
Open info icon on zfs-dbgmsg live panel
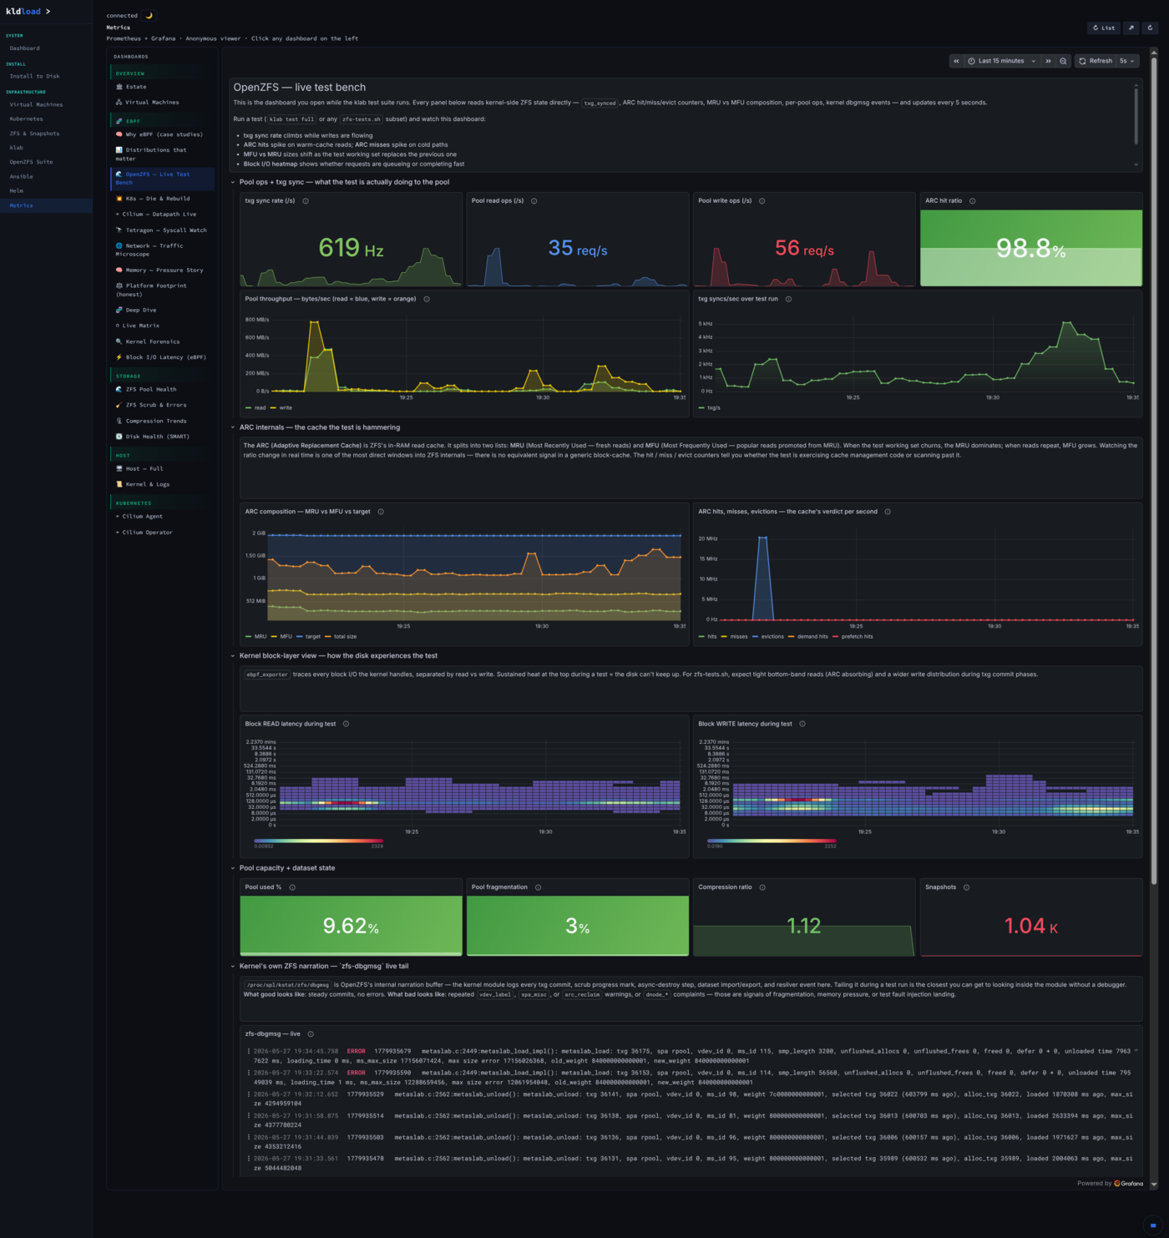311,1034
